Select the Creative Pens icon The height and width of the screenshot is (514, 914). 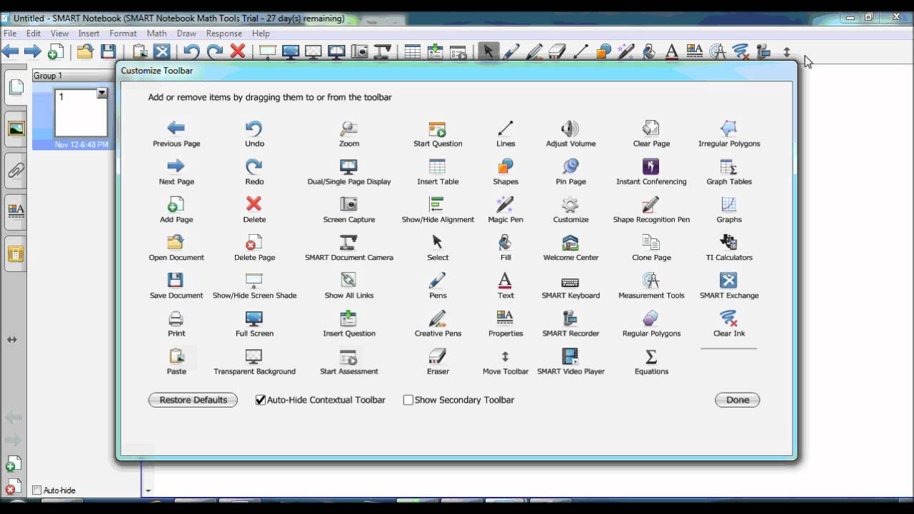[437, 318]
